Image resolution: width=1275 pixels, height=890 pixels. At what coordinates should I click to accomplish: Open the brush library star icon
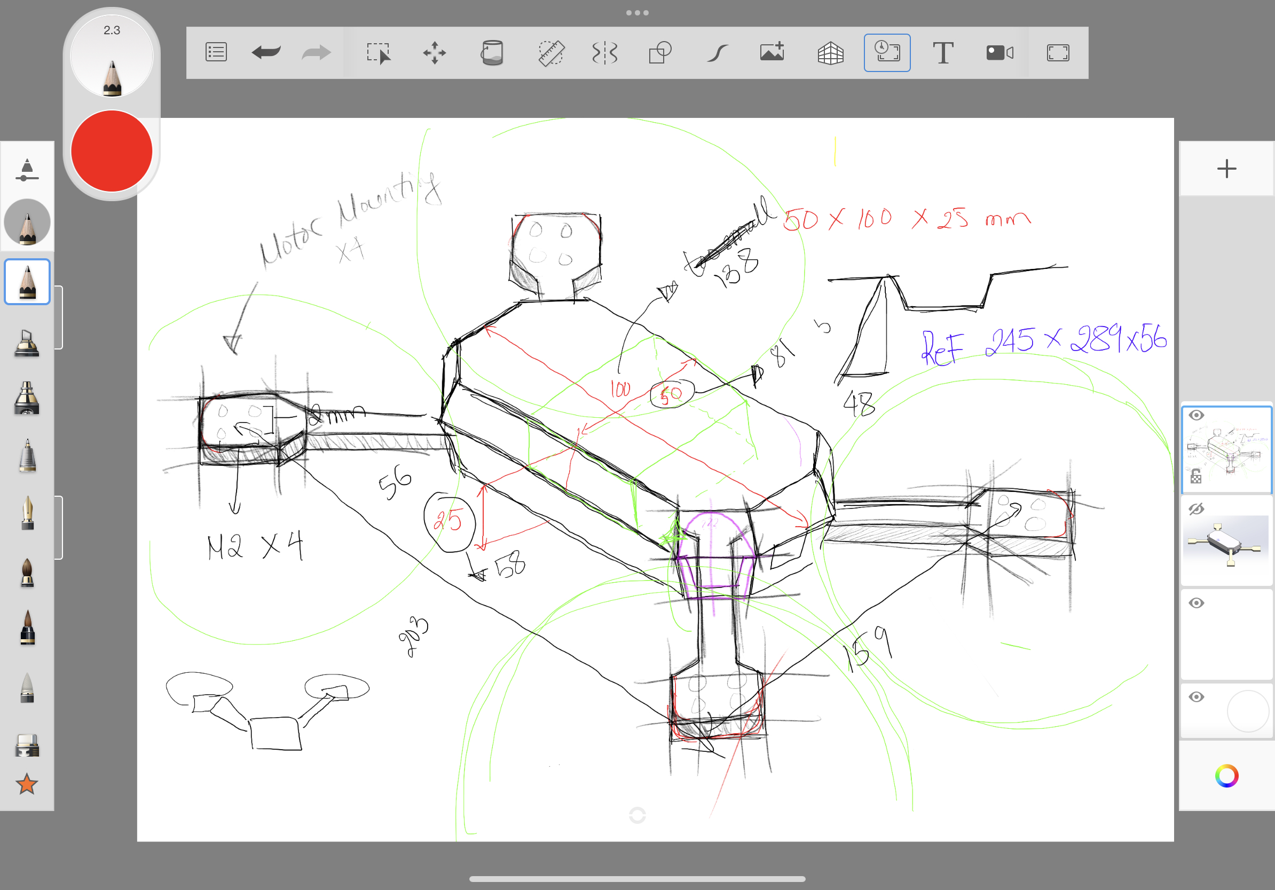click(x=27, y=784)
